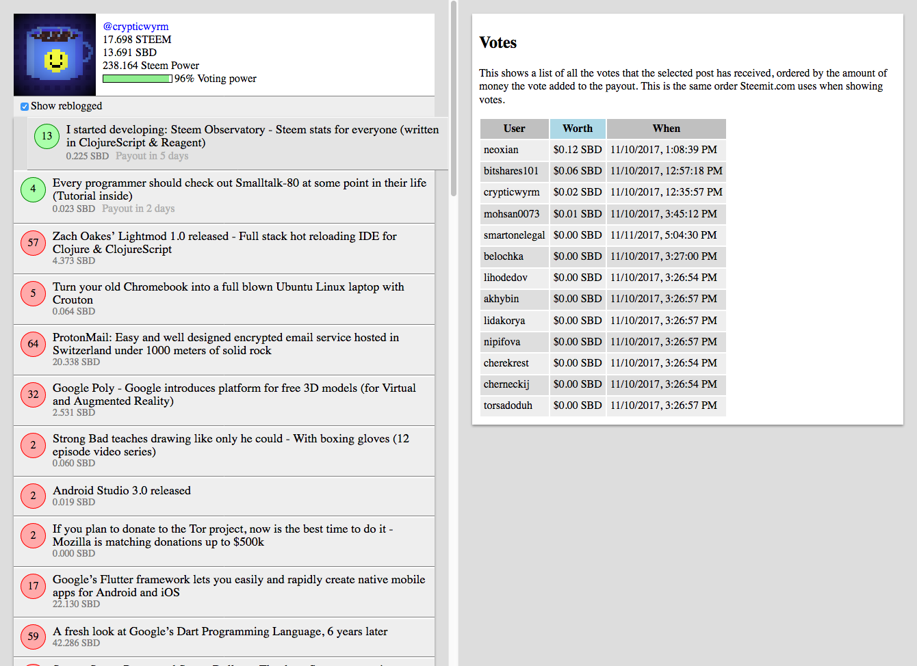Click the cherneckij user cell
The image size is (917, 666).
(x=515, y=384)
